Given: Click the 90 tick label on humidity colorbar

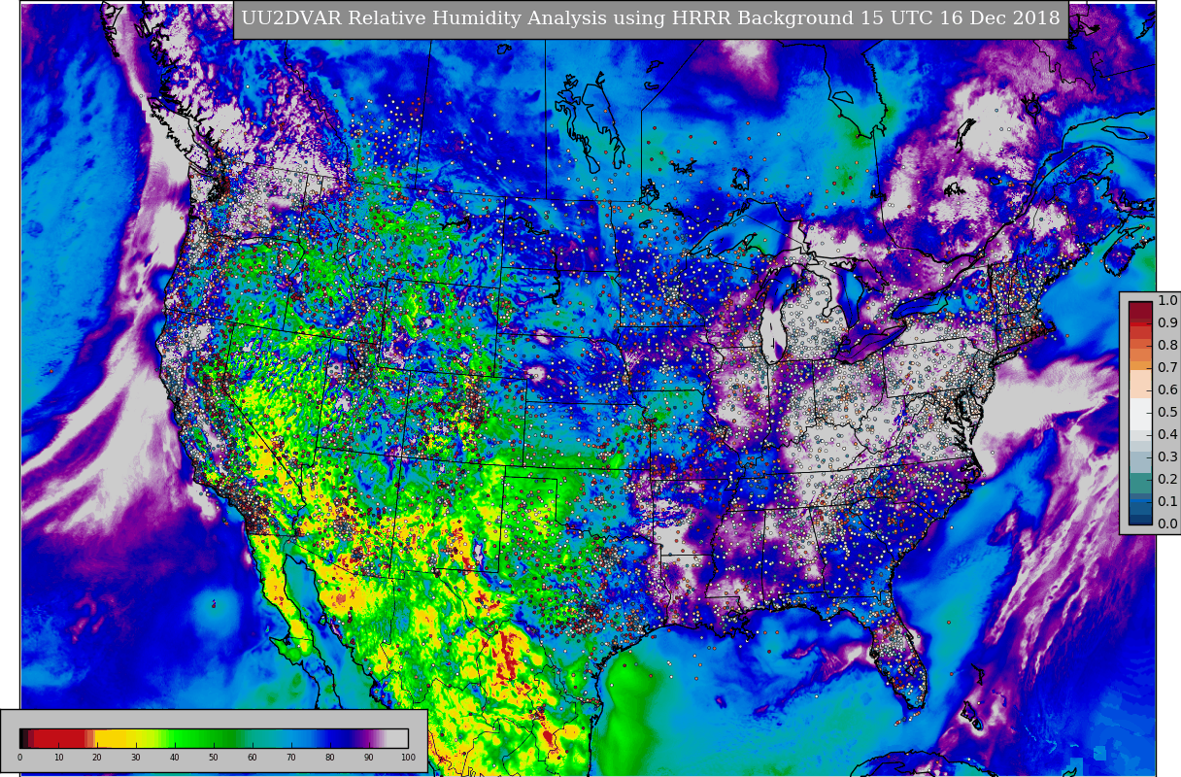Looking at the screenshot, I should pyautogui.click(x=369, y=758).
